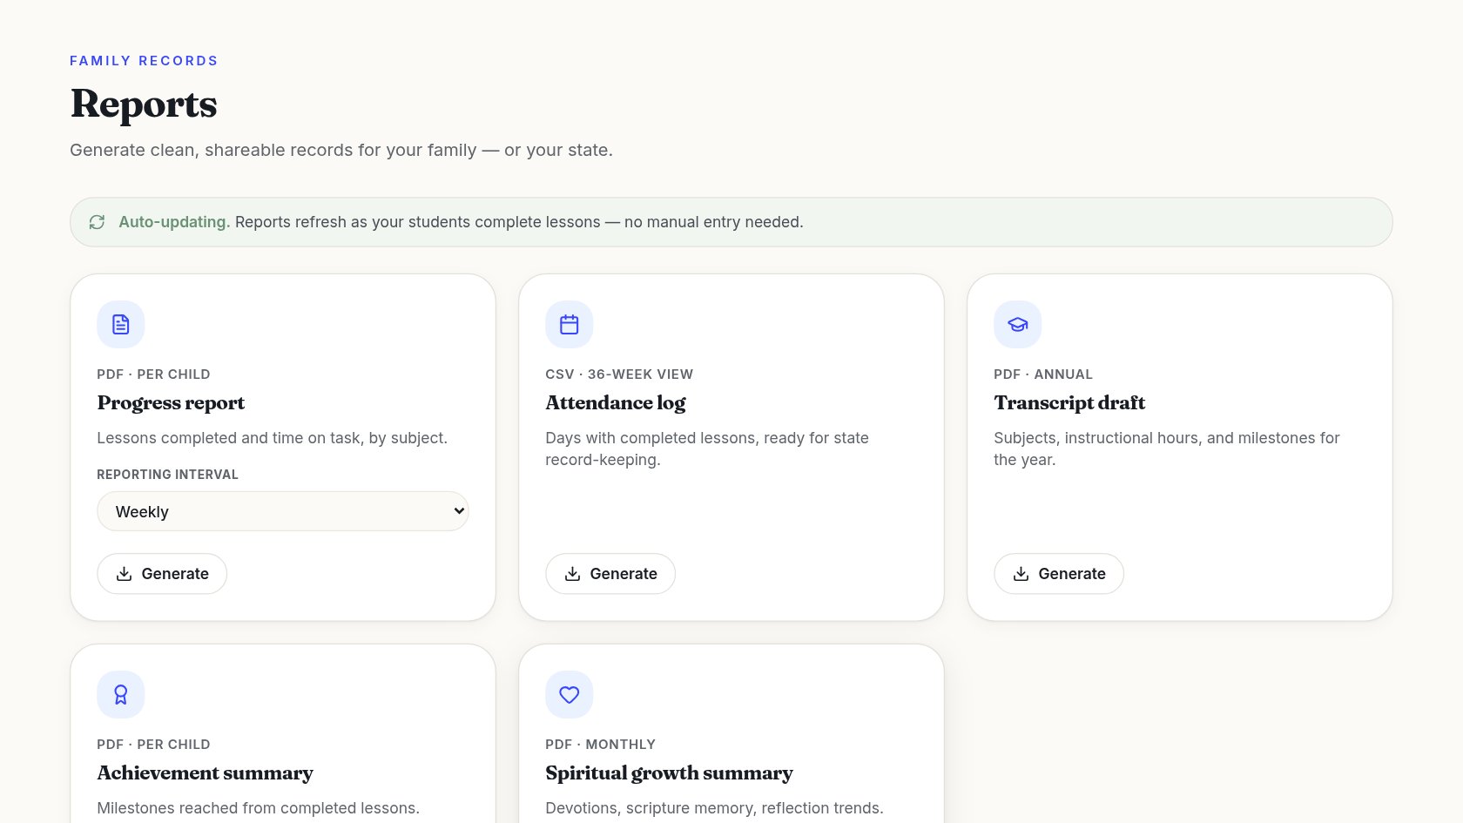Click the Family Records breadcrumb label
The width and height of the screenshot is (1463, 823).
144,61
